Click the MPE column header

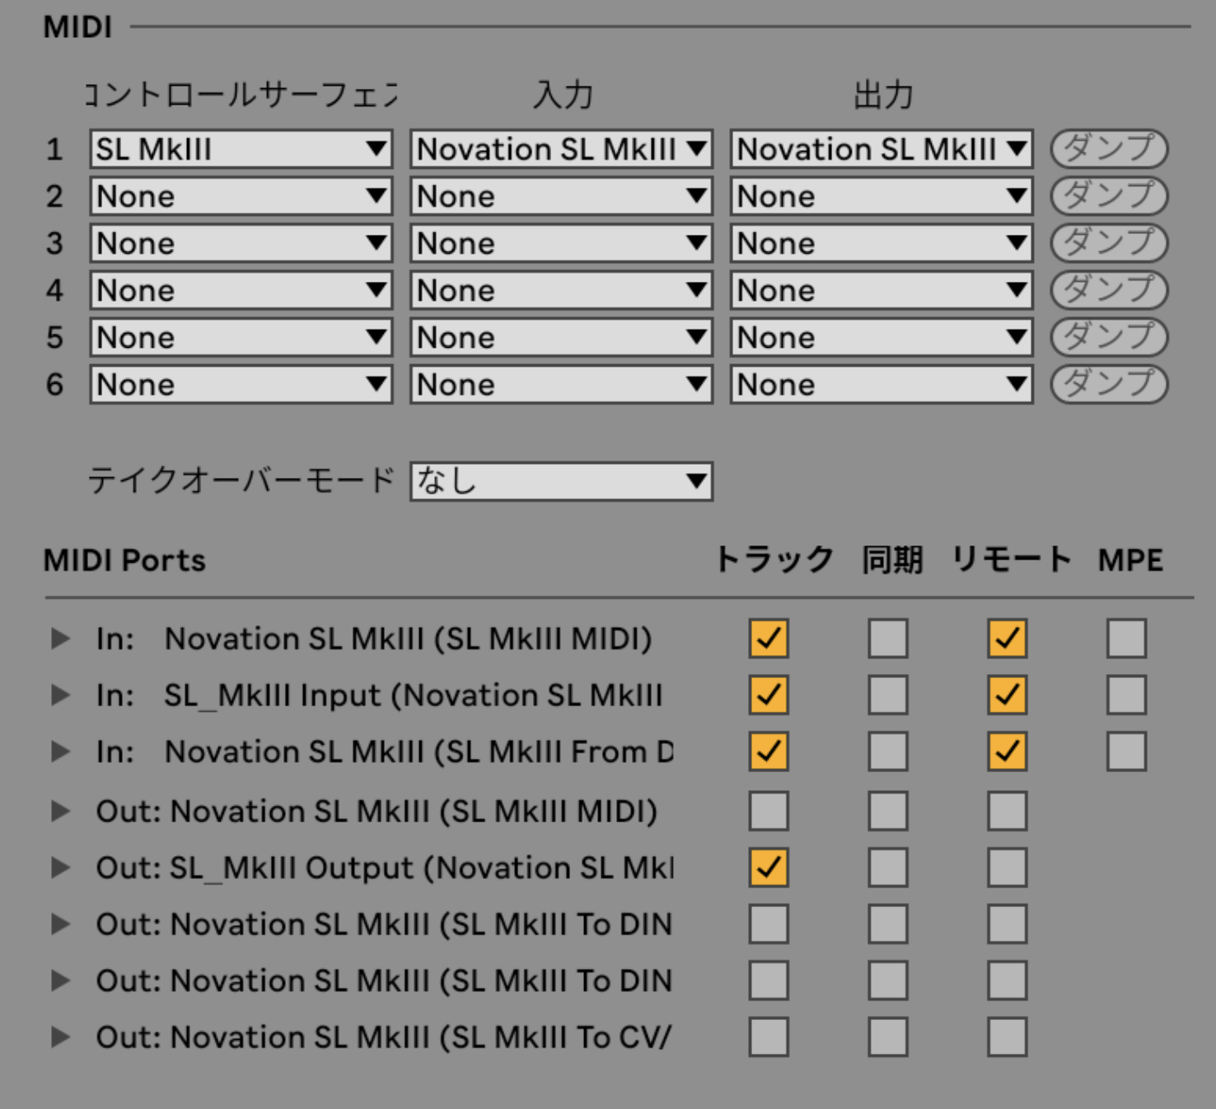1130,560
